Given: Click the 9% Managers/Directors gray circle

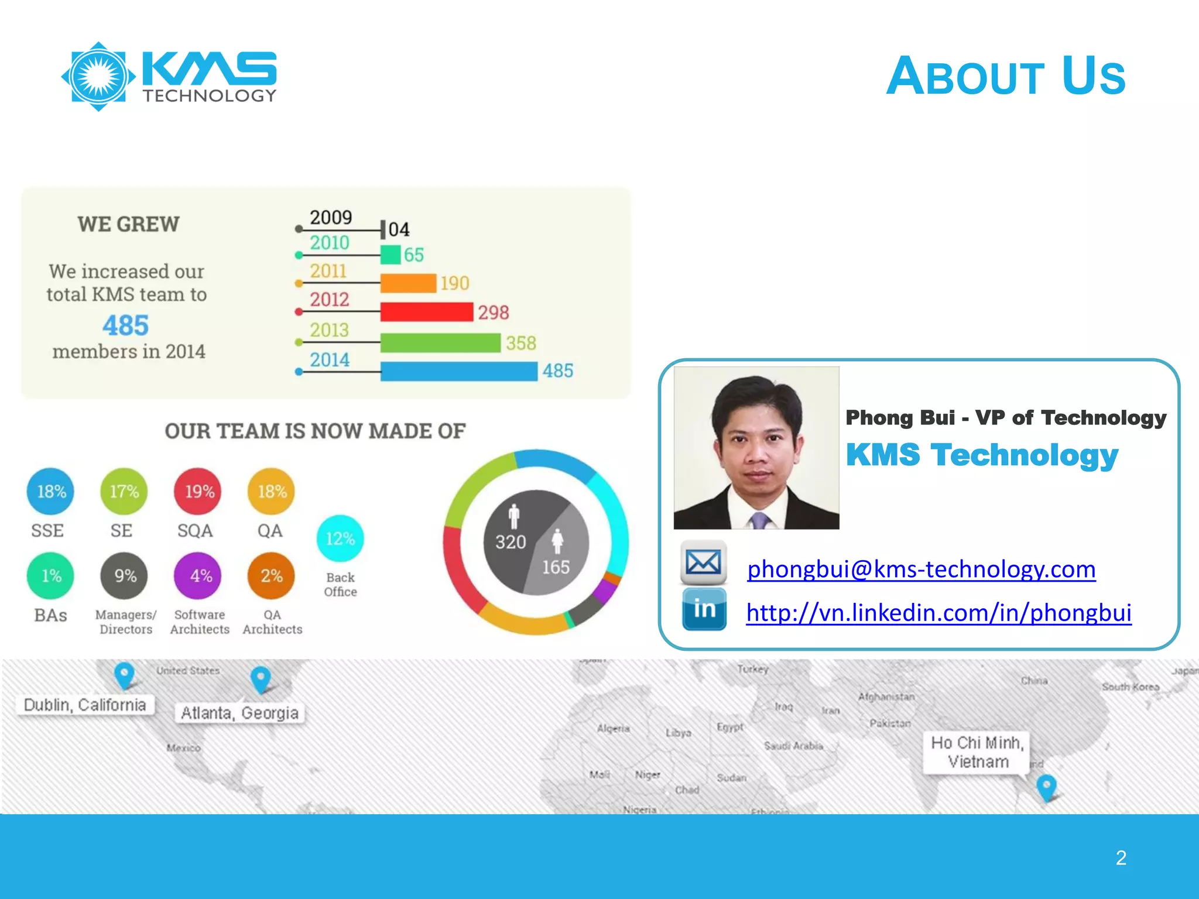Looking at the screenshot, I should 124,576.
